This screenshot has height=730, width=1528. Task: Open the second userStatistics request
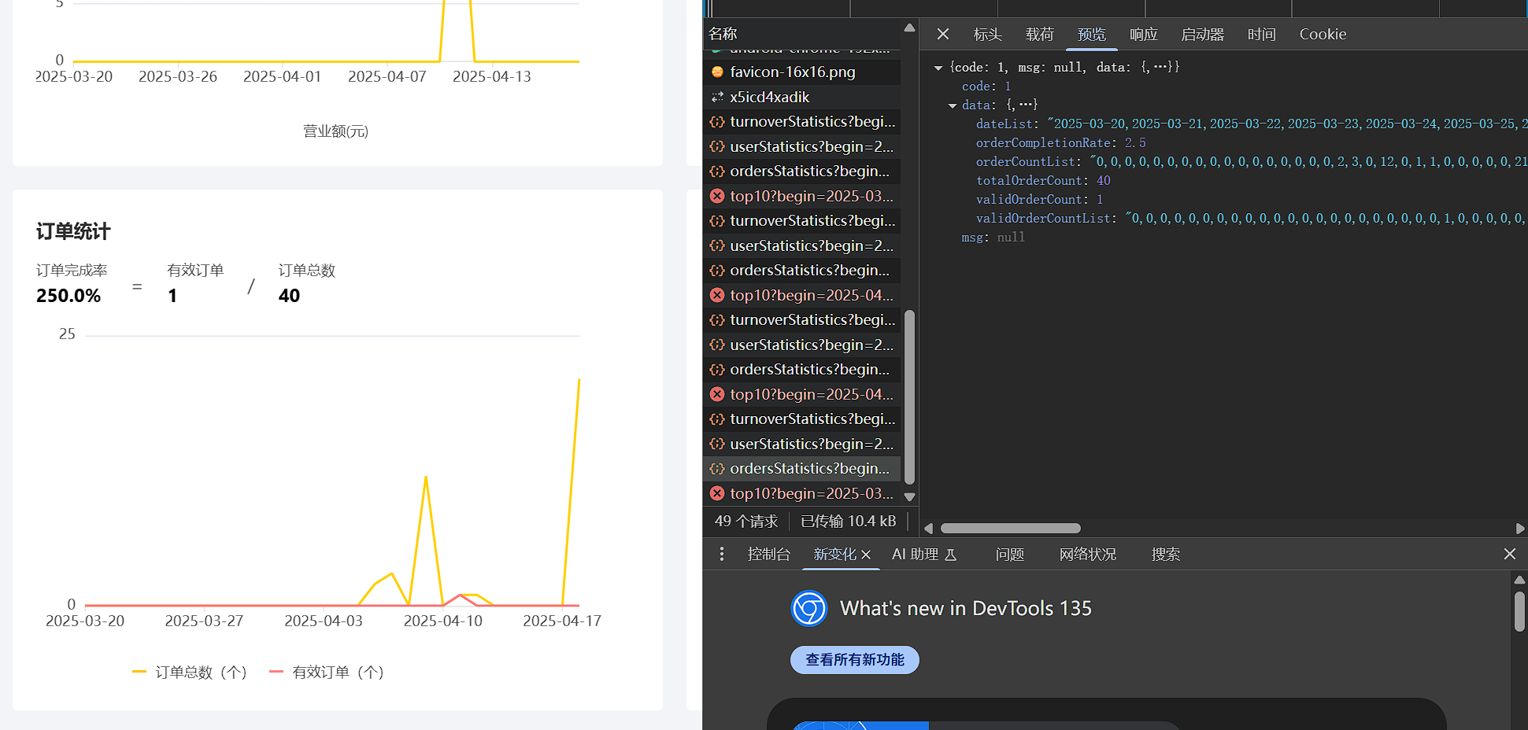click(801, 245)
